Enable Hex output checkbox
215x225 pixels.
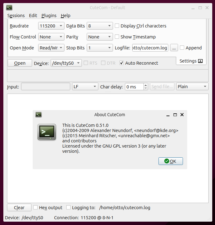35,207
